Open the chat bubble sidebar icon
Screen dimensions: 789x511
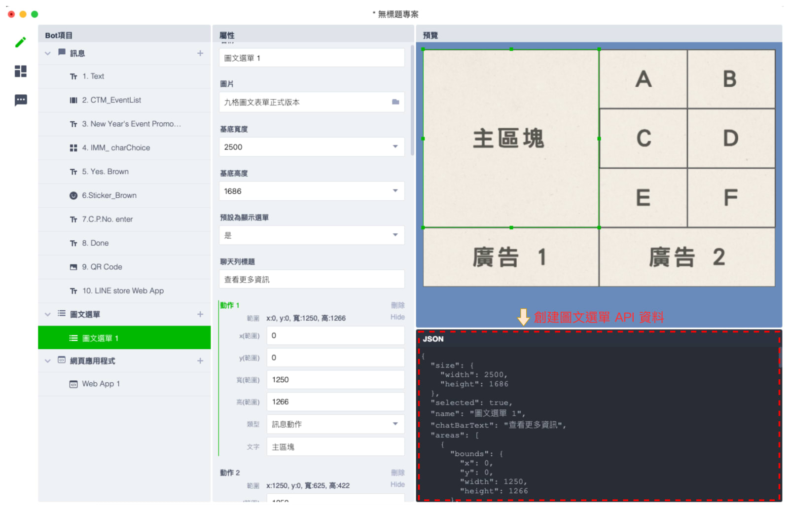pos(20,100)
